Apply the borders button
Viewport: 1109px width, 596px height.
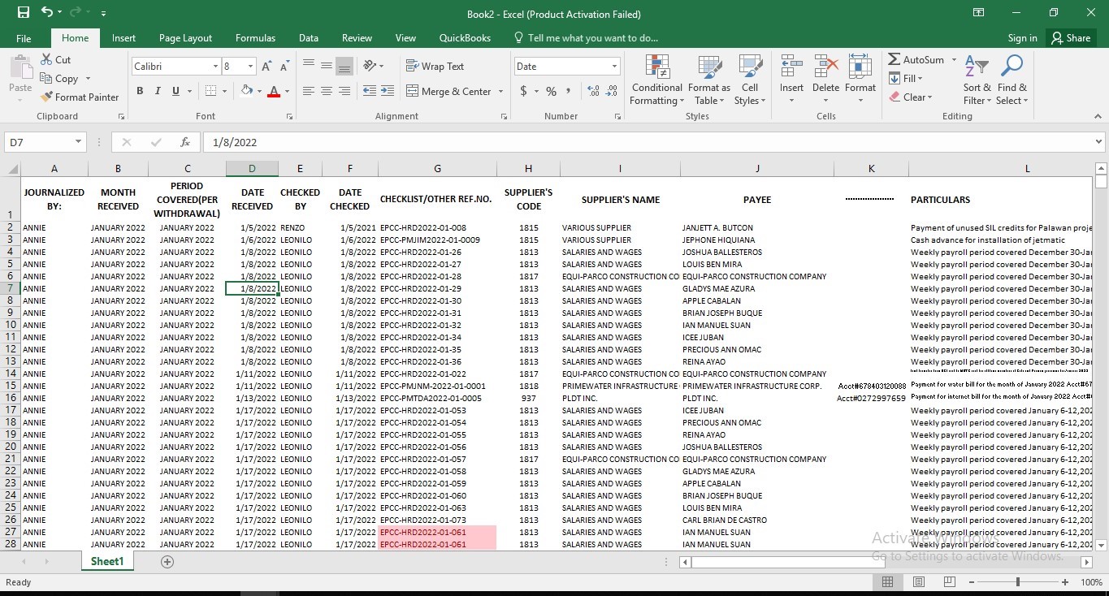(210, 92)
